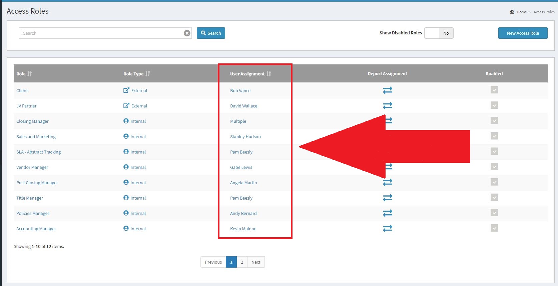The image size is (558, 286).
Task: Open report assignment icon for Title Manager
Action: point(387,198)
